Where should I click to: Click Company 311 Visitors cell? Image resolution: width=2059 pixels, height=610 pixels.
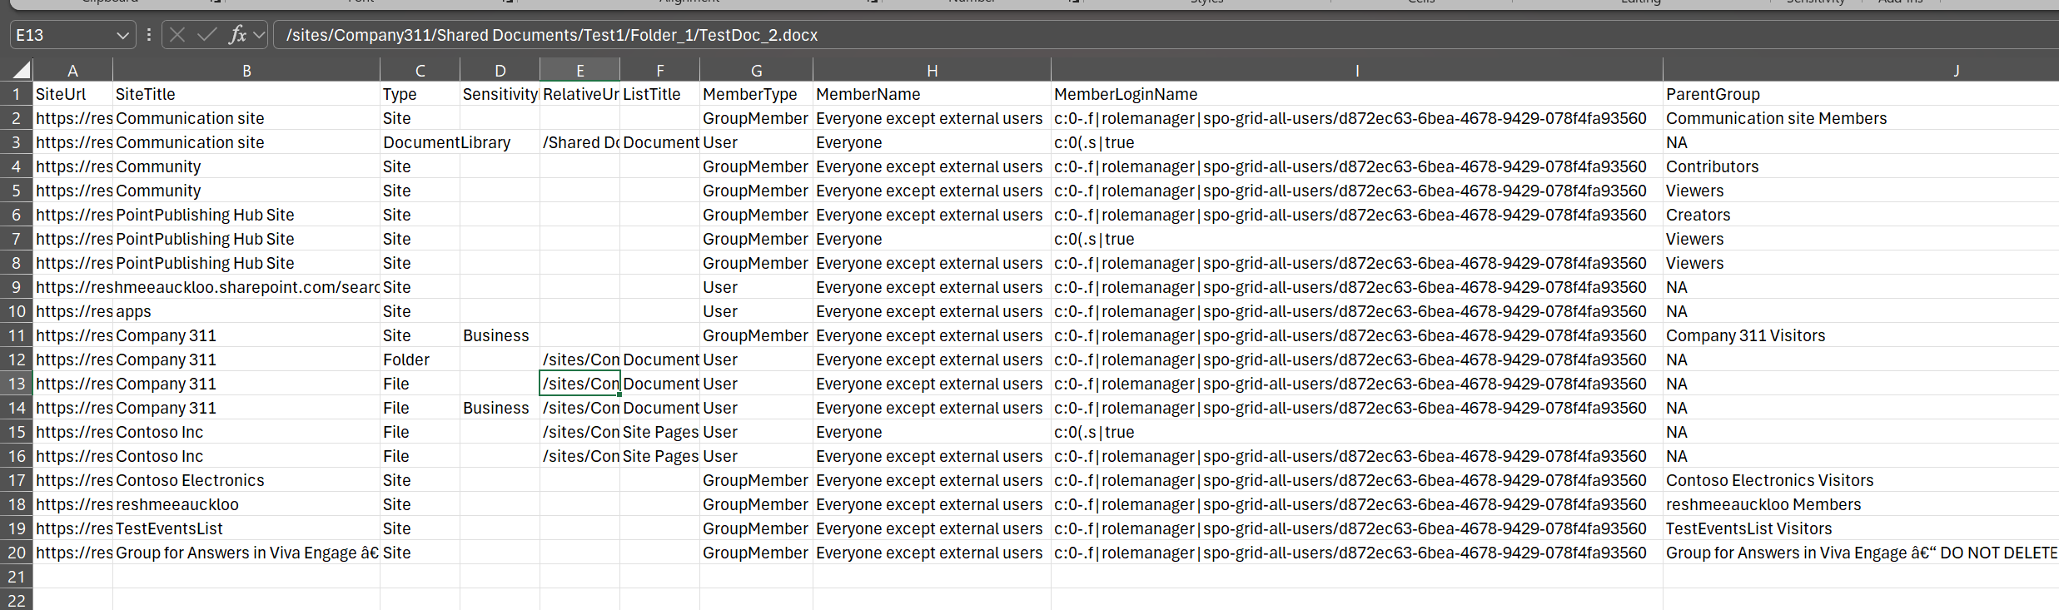click(x=1861, y=335)
